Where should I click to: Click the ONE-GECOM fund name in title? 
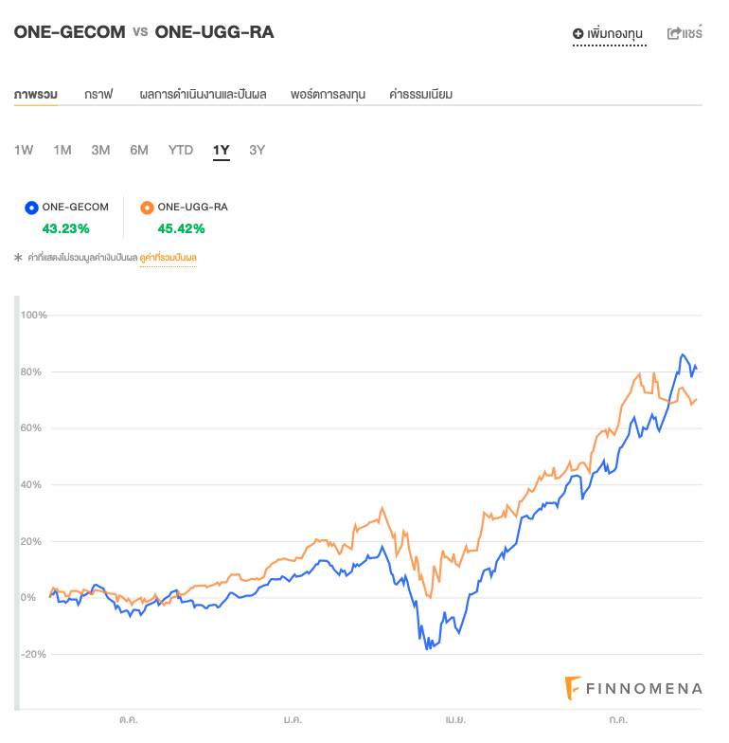(x=69, y=32)
